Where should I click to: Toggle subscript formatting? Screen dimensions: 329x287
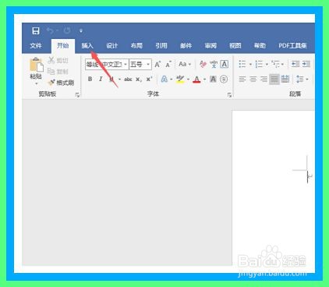tap(139, 80)
